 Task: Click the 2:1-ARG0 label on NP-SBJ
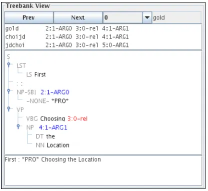pyautogui.click(x=55, y=92)
